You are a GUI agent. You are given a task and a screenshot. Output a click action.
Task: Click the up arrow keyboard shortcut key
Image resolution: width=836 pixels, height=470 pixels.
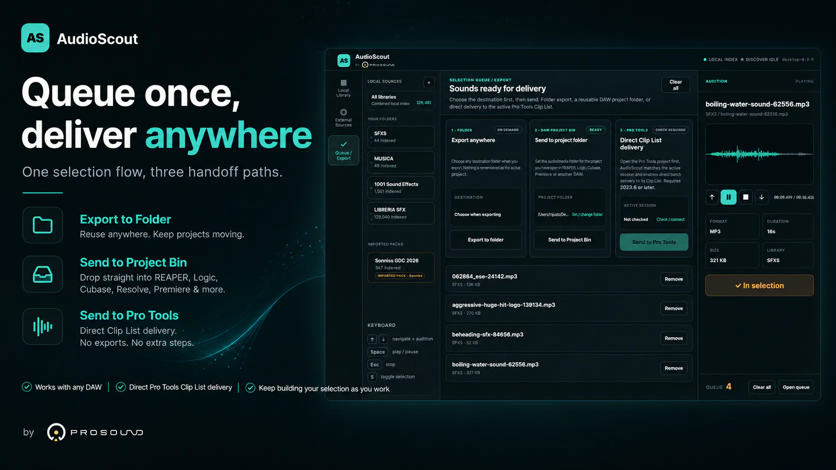[x=372, y=339]
